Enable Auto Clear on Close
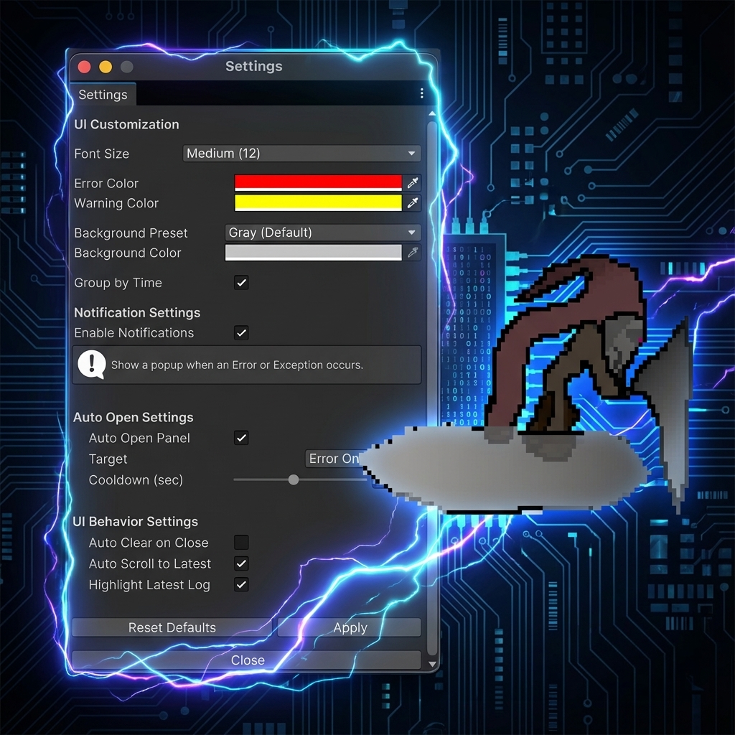Screen dimensions: 735x735 [241, 543]
